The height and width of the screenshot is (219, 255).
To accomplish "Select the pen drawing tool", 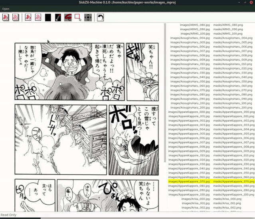I will (x=58, y=18).
